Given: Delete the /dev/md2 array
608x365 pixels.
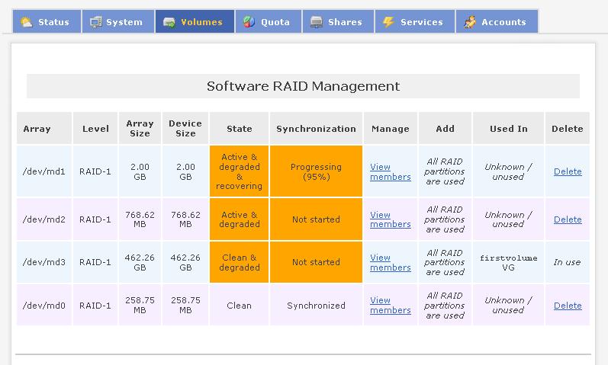Looking at the screenshot, I should (567, 219).
